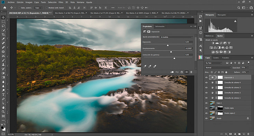Viewport: 254px width, 136px height.
Task: Add layer style fx button
Action: click(226, 134)
